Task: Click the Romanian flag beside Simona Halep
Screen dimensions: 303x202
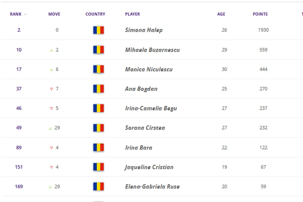Action: (98, 30)
